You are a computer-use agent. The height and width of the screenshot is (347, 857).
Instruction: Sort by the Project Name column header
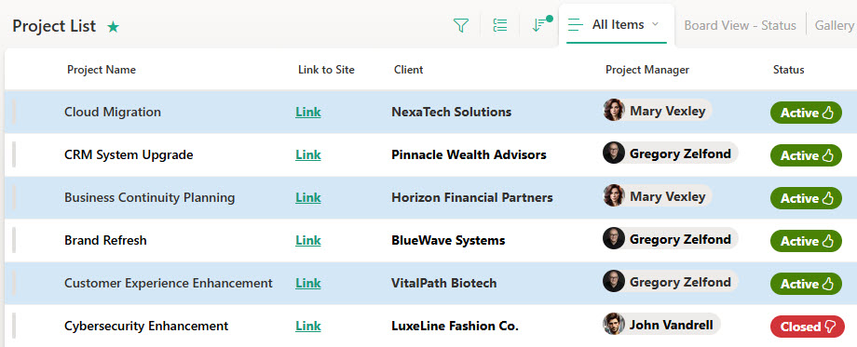[102, 70]
